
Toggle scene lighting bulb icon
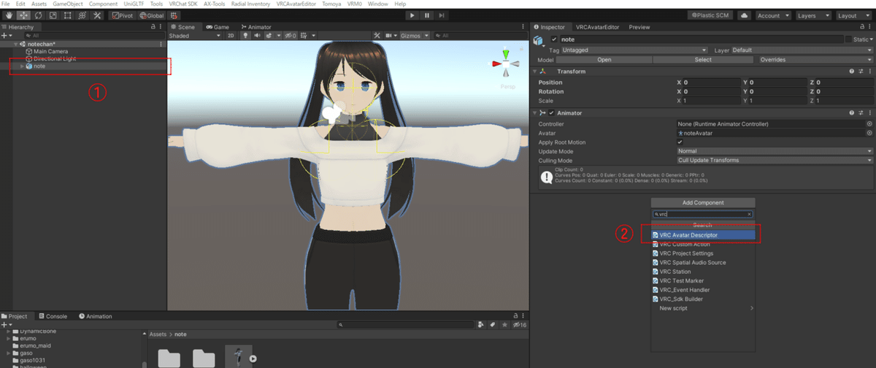[x=247, y=35]
